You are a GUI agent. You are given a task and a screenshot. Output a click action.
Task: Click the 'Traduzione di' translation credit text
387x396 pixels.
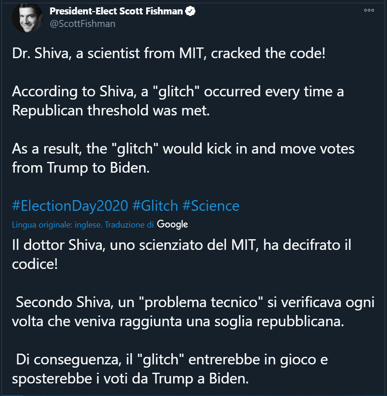[x=129, y=225]
